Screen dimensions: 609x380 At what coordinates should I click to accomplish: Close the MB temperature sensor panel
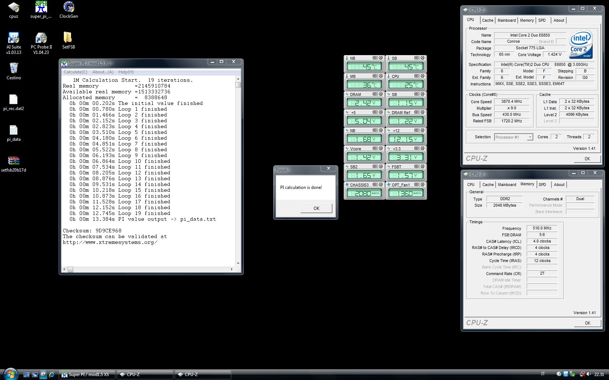tap(381, 76)
